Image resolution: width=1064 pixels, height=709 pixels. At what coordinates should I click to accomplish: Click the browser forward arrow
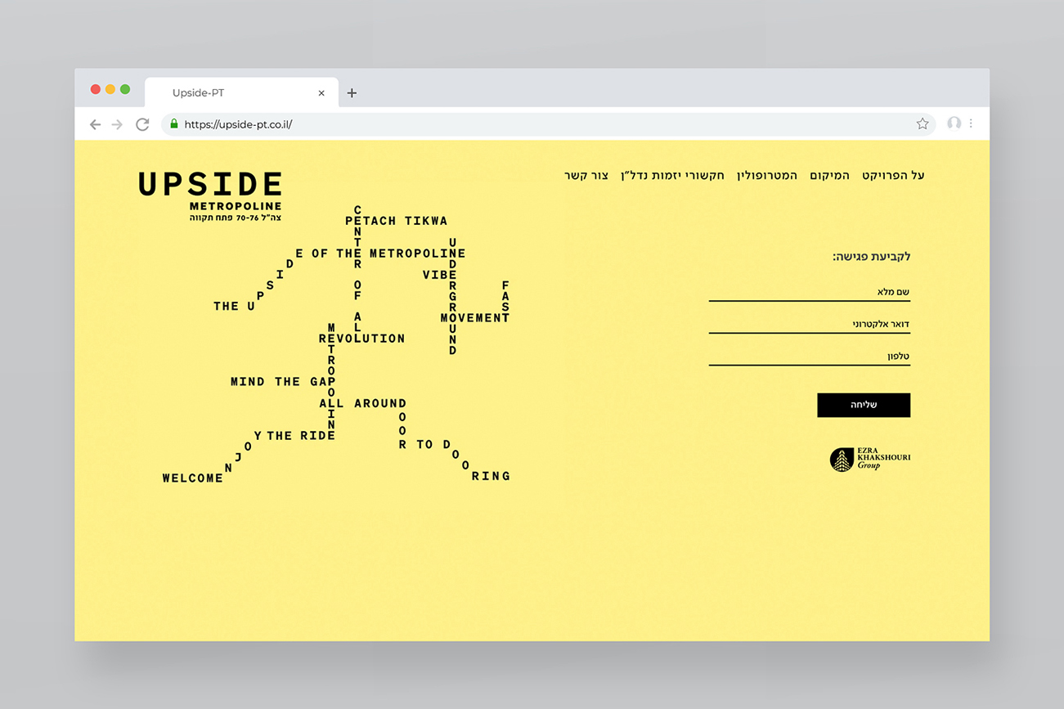point(117,124)
